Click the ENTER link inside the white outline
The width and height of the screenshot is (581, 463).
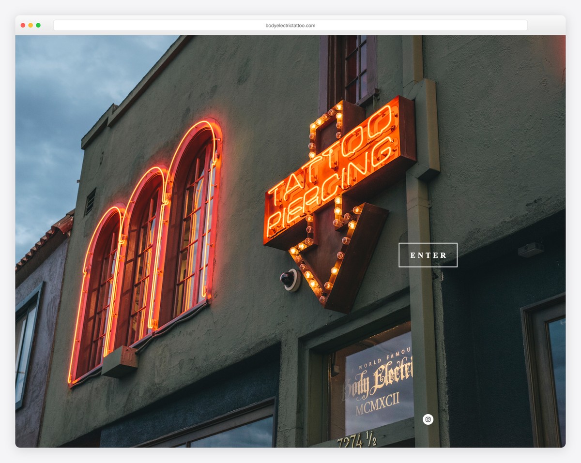(428, 255)
